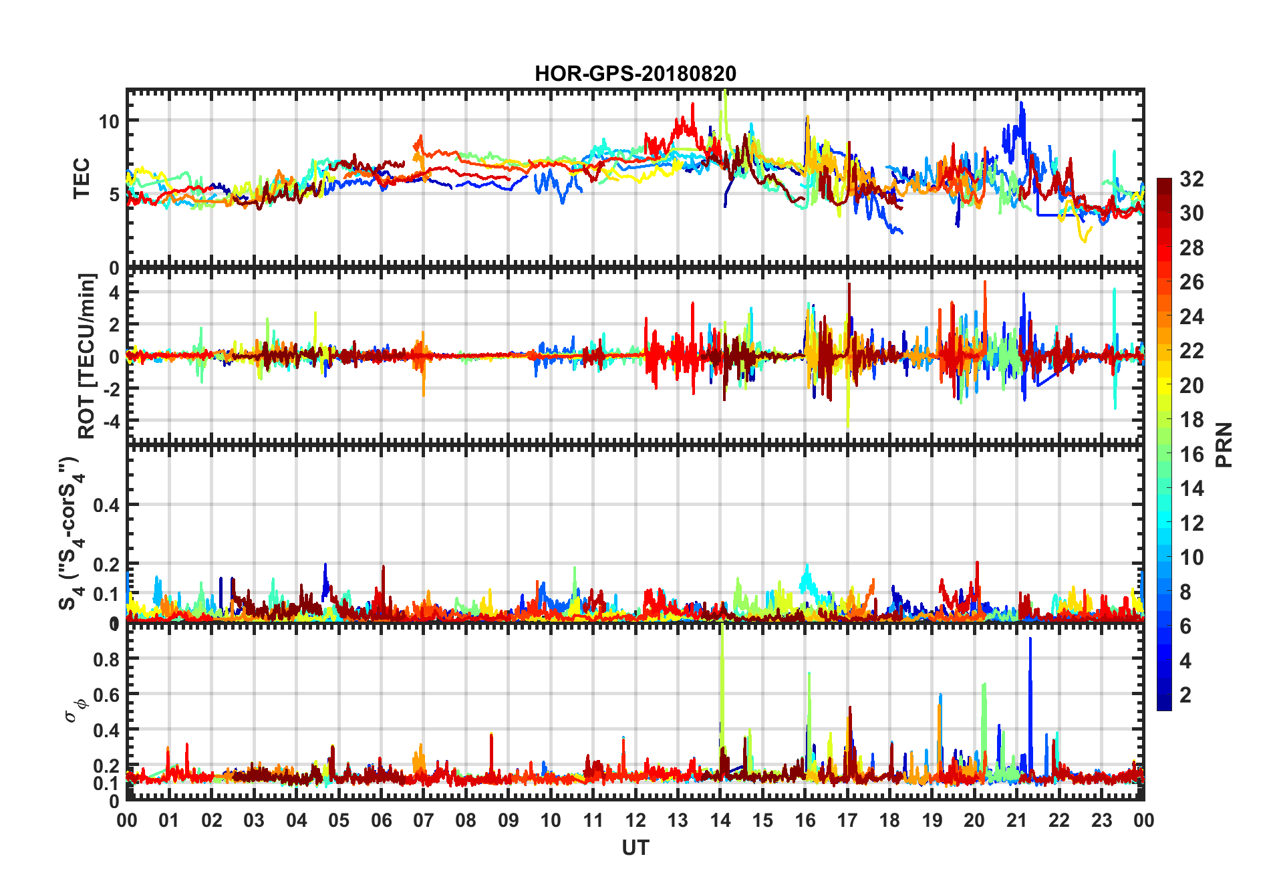1271x889 pixels.
Task: Select UT axis hour label 08
Action: [466, 820]
